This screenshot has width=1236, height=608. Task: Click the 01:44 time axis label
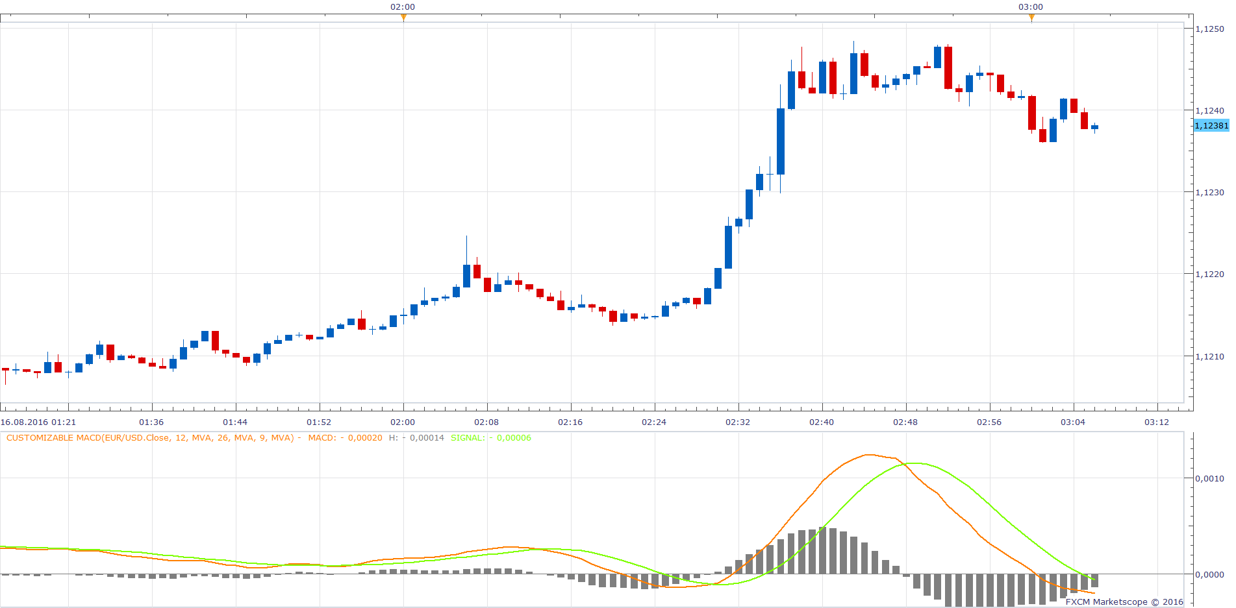235,422
